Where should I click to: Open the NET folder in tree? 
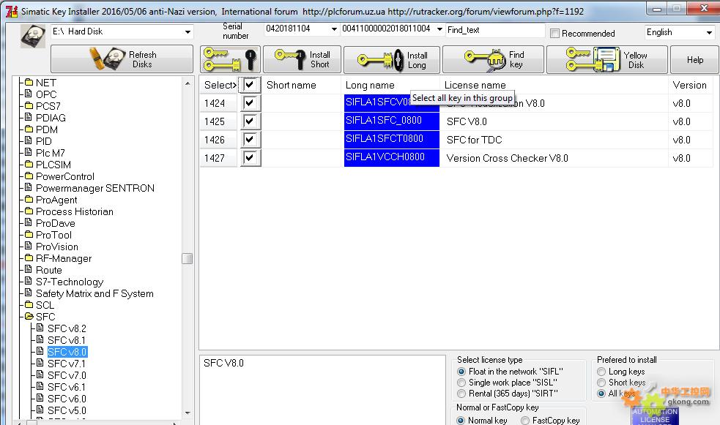click(46, 83)
